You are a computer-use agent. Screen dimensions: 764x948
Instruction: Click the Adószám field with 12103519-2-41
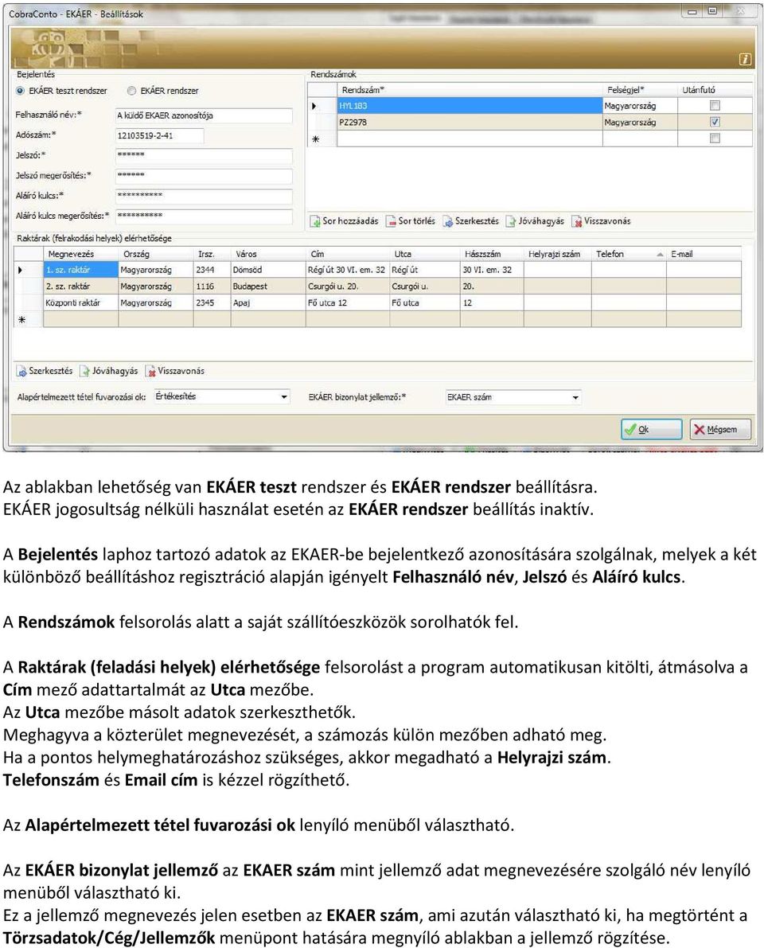160,135
